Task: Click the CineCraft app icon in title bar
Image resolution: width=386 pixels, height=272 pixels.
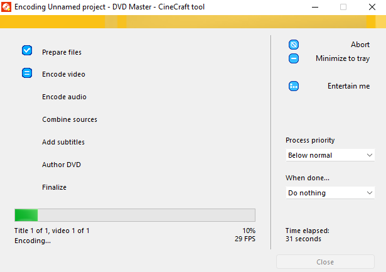Action: click(7, 7)
